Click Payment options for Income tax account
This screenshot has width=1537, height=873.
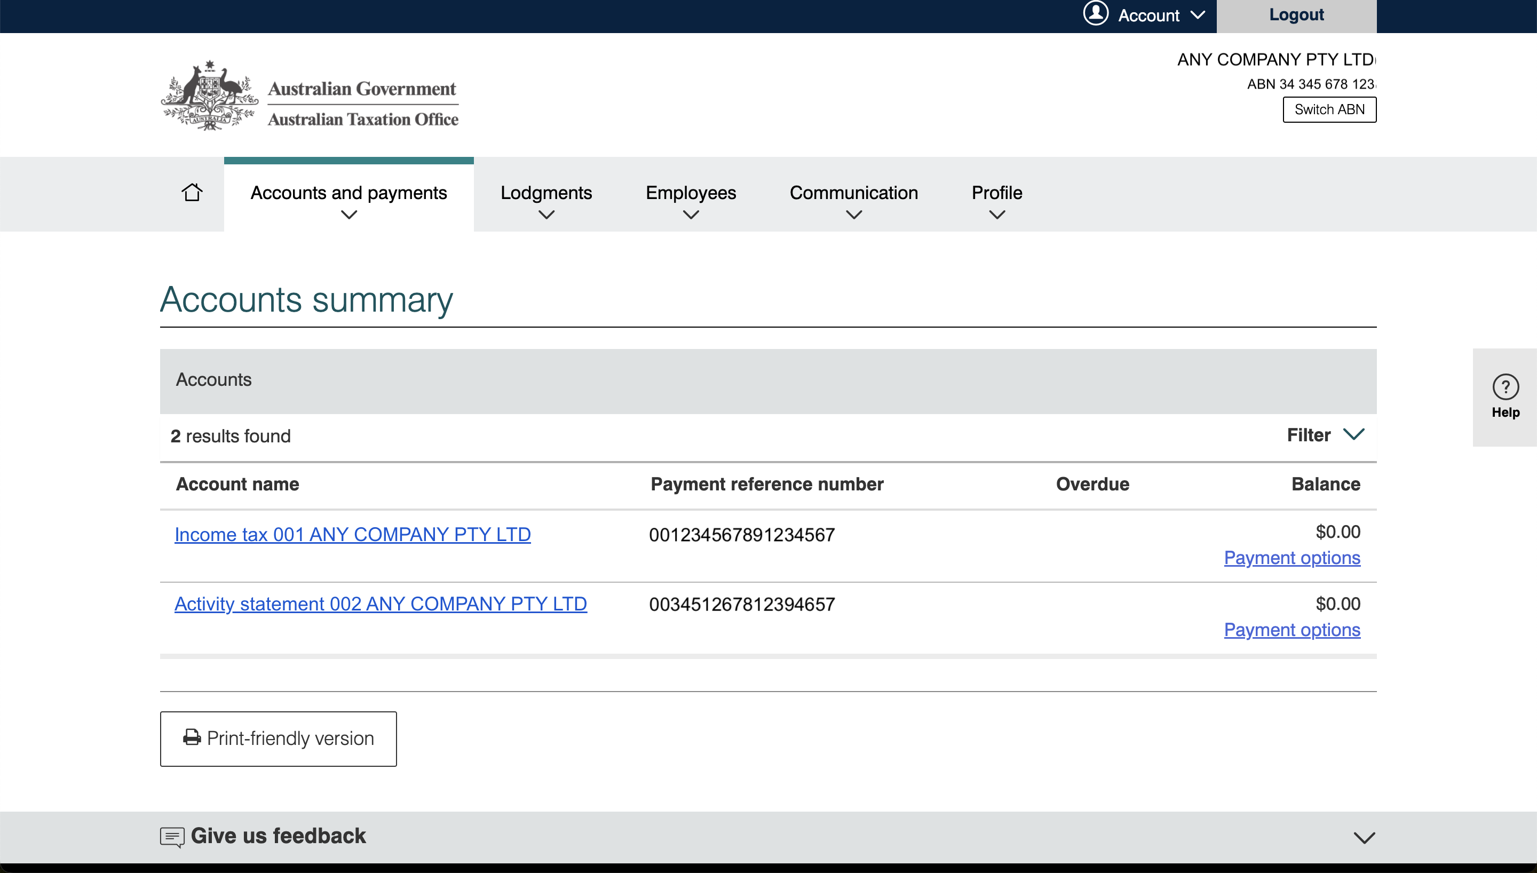click(x=1291, y=558)
